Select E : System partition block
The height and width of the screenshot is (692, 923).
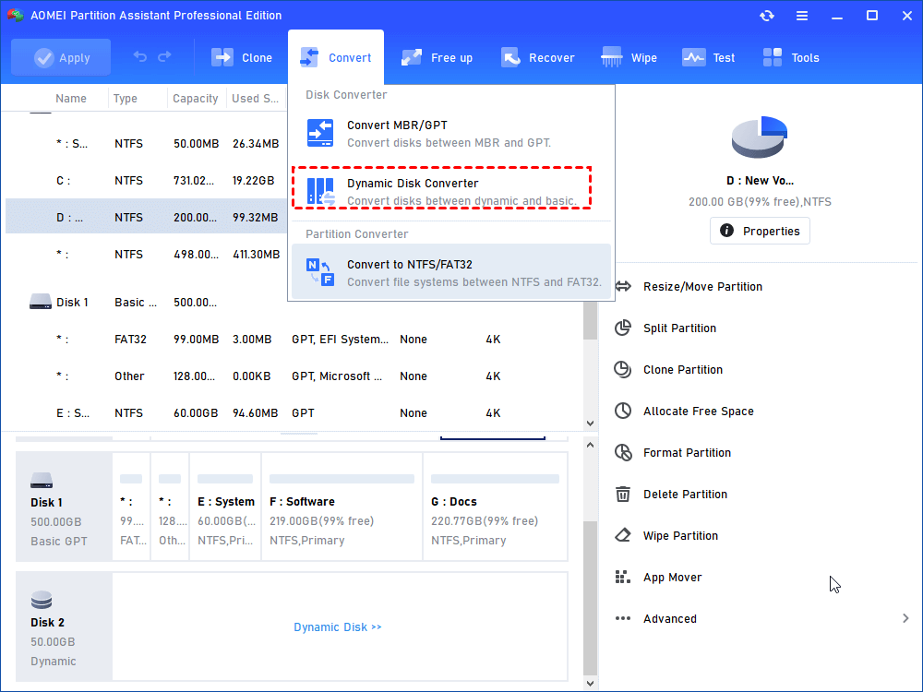[225, 507]
